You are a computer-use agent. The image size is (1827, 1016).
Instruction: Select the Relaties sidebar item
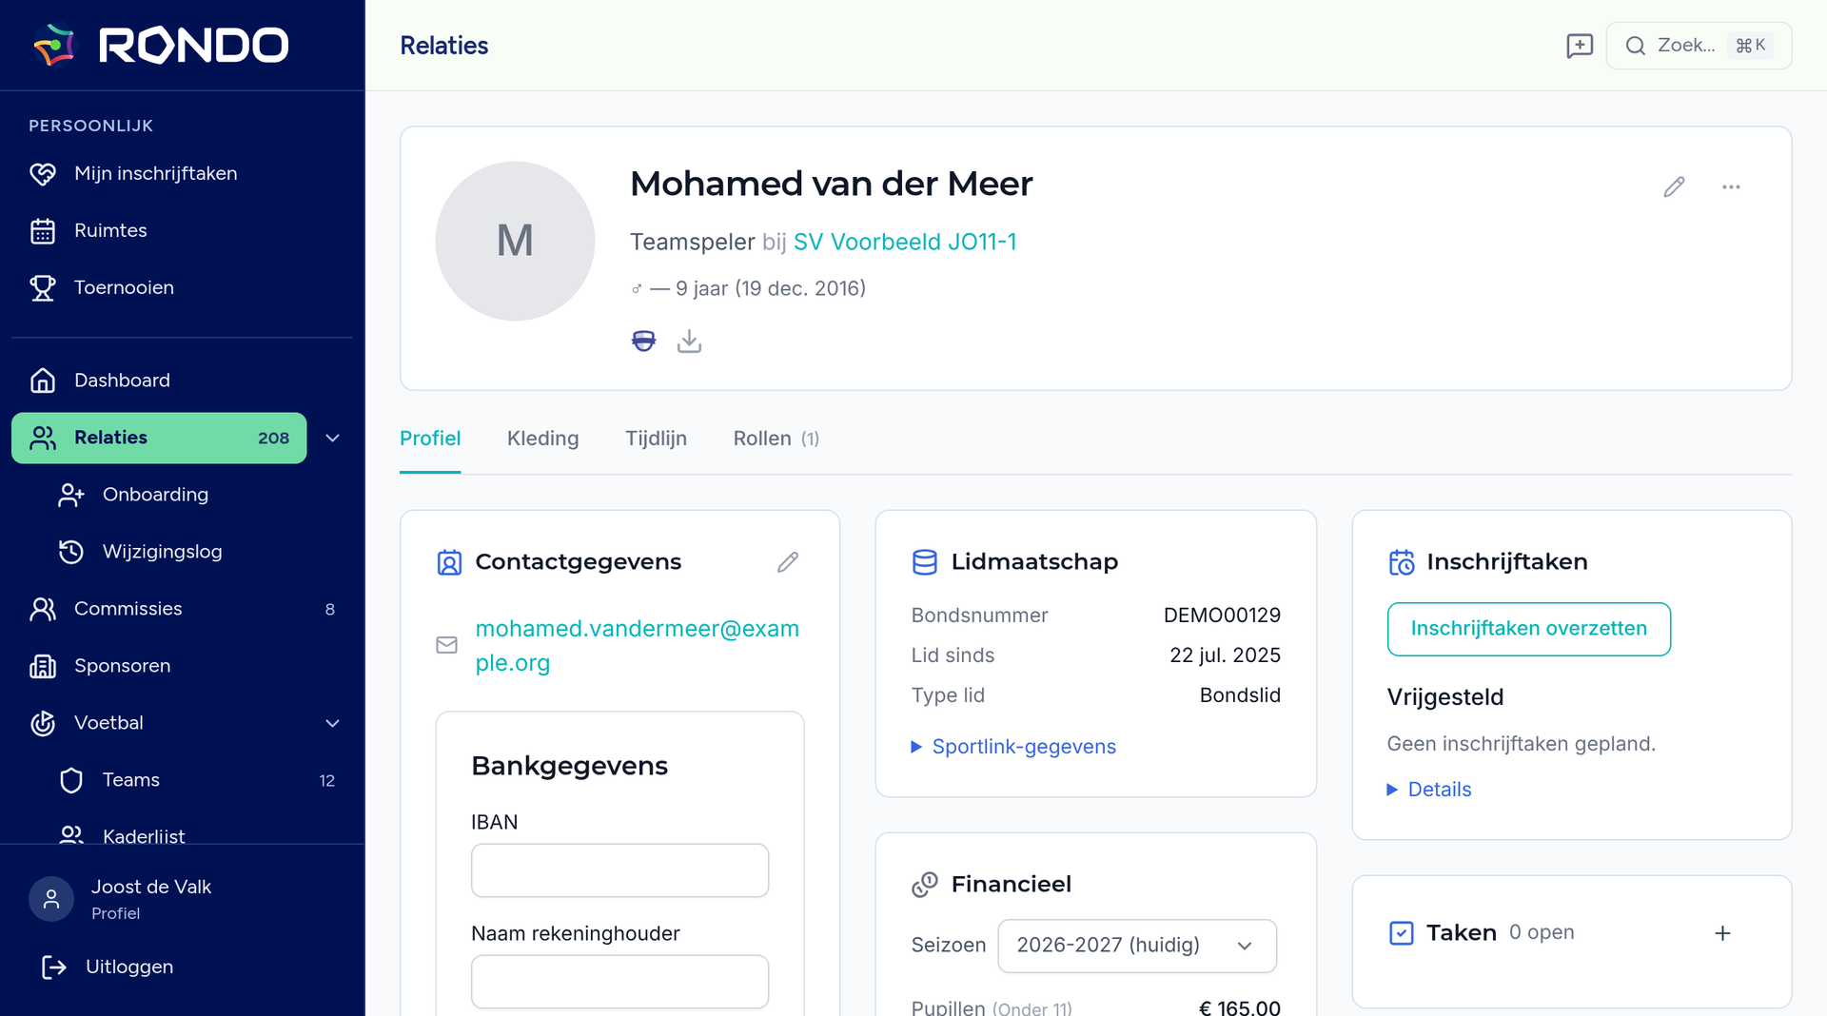coord(159,438)
